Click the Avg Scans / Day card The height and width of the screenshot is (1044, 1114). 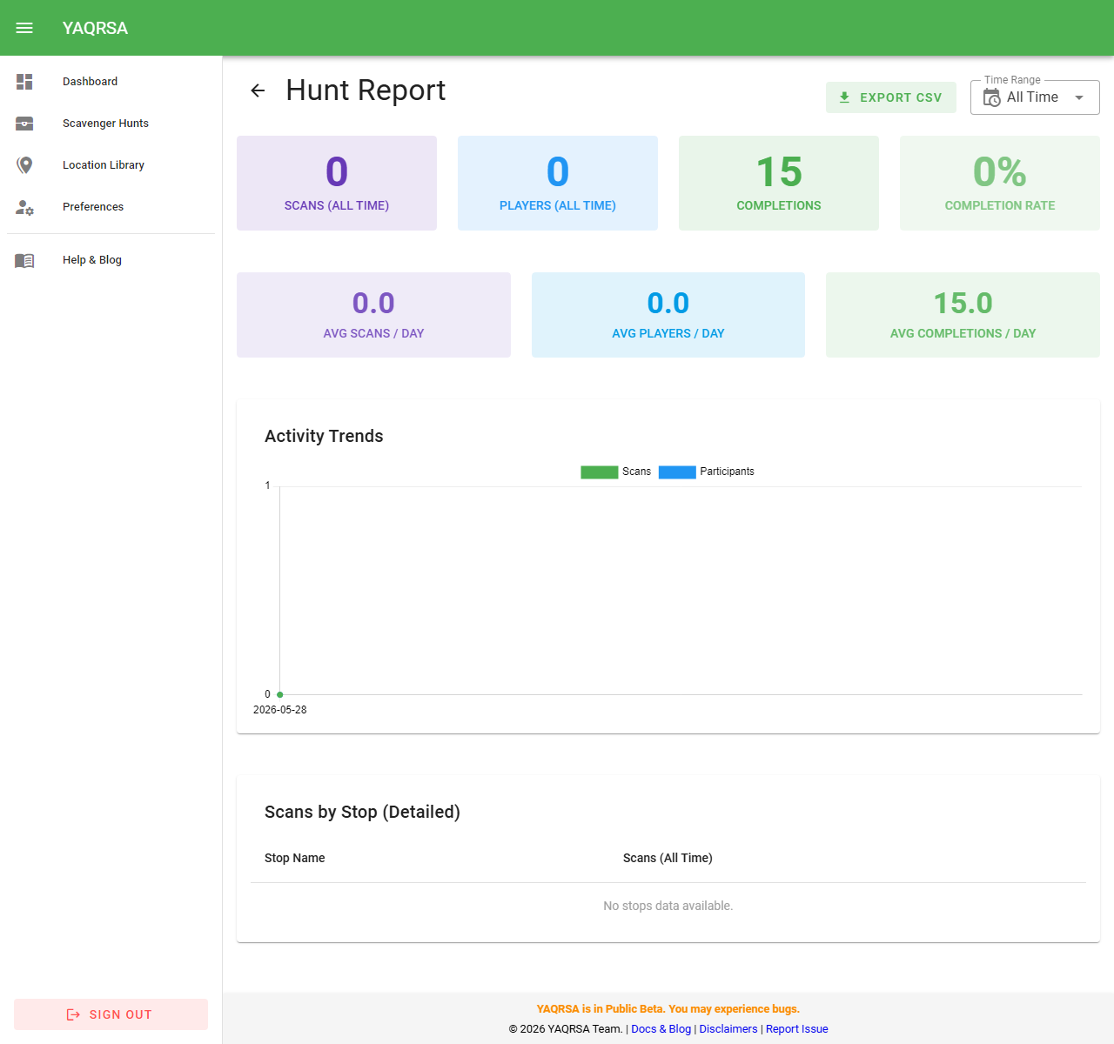pos(373,315)
